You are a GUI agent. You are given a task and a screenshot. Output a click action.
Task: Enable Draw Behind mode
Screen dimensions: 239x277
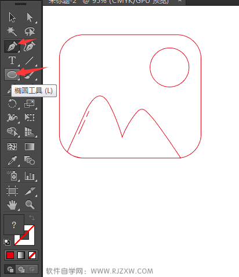click(x=21, y=269)
